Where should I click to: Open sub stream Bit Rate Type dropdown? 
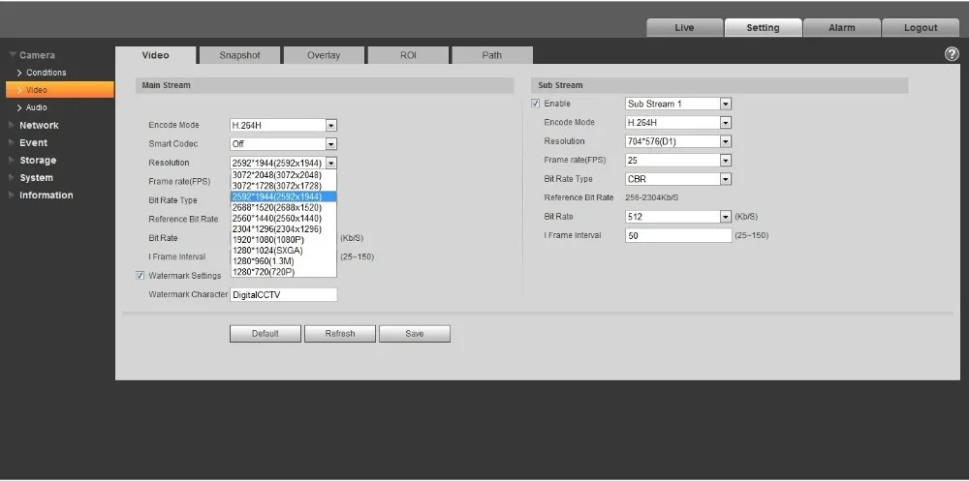tap(678, 179)
